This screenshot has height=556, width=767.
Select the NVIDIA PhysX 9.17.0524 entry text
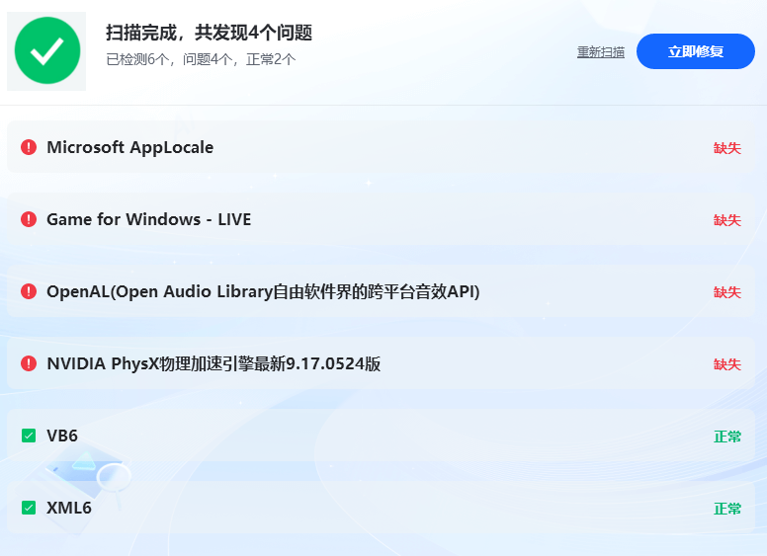213,363
